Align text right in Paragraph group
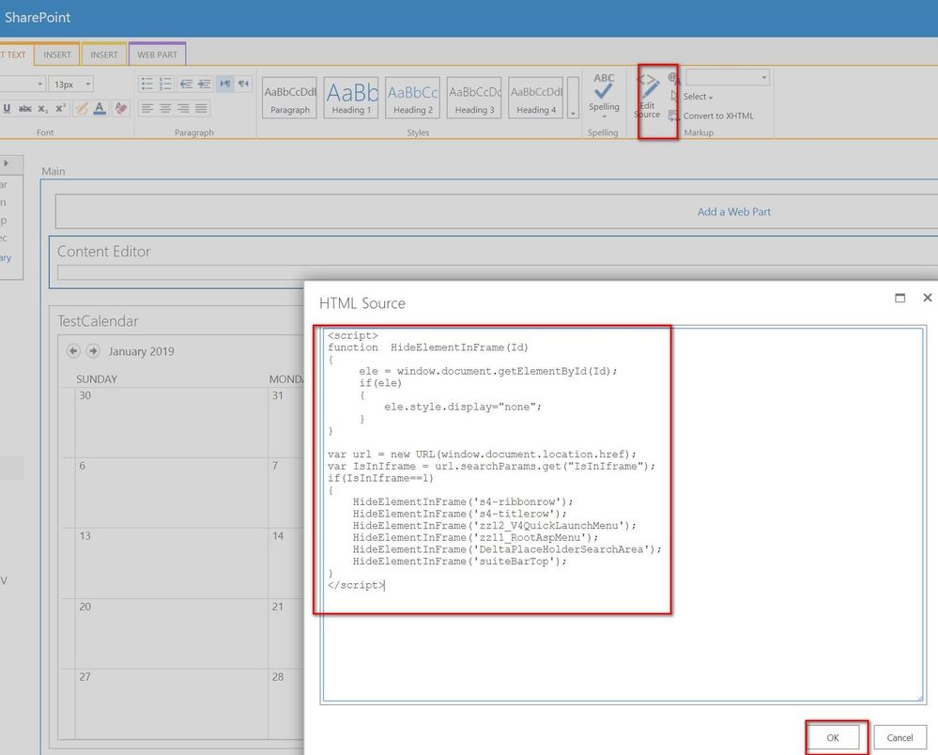Image resolution: width=938 pixels, height=755 pixels. point(184,108)
